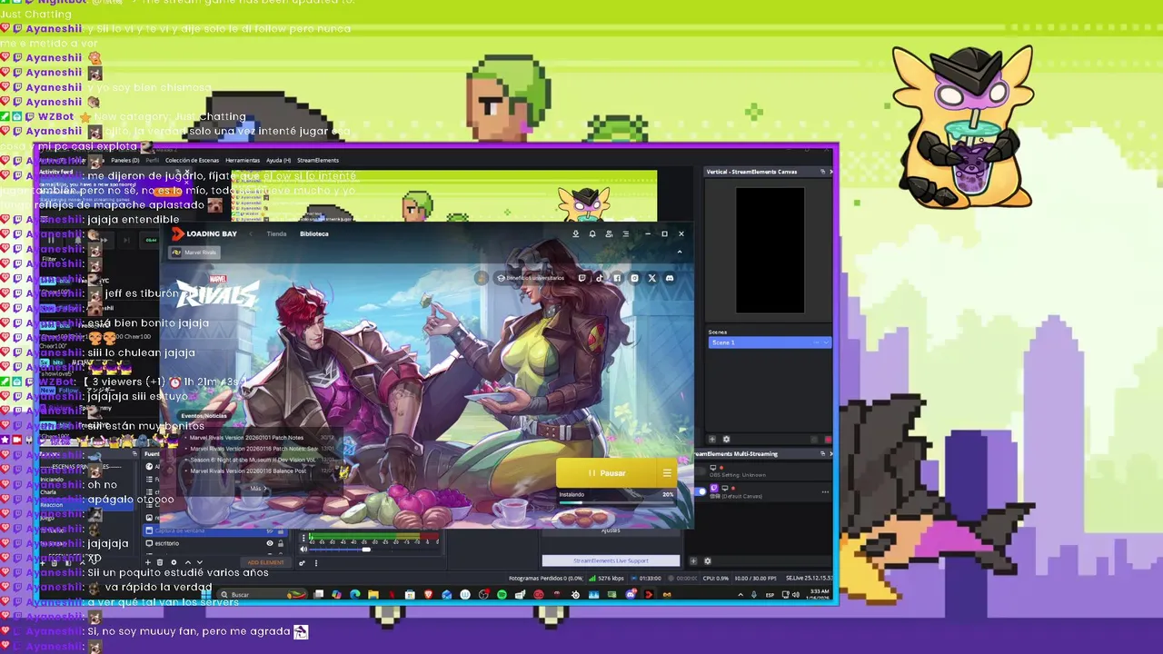Screen dimensions: 1163x654
Task: Click the ADD ELEMENT button in OBS
Action: click(x=265, y=562)
